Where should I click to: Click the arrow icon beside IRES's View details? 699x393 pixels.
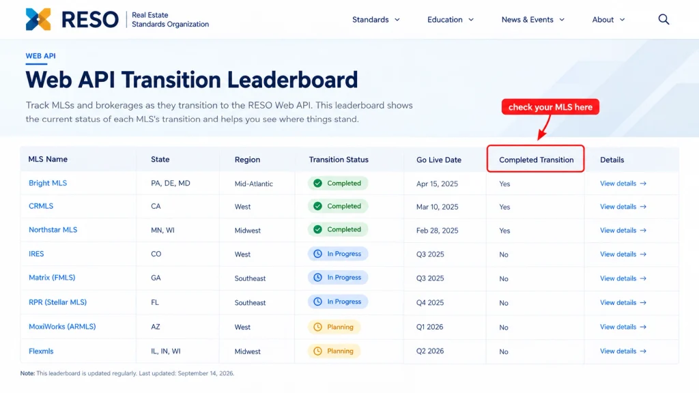(x=643, y=254)
